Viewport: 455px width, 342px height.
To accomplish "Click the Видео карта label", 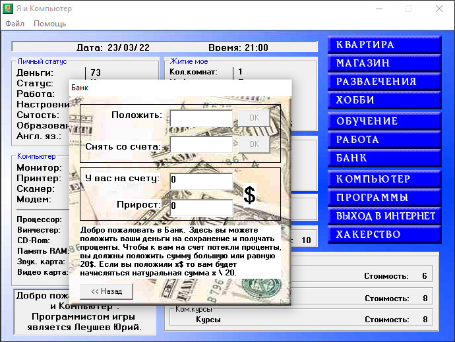I will [43, 272].
